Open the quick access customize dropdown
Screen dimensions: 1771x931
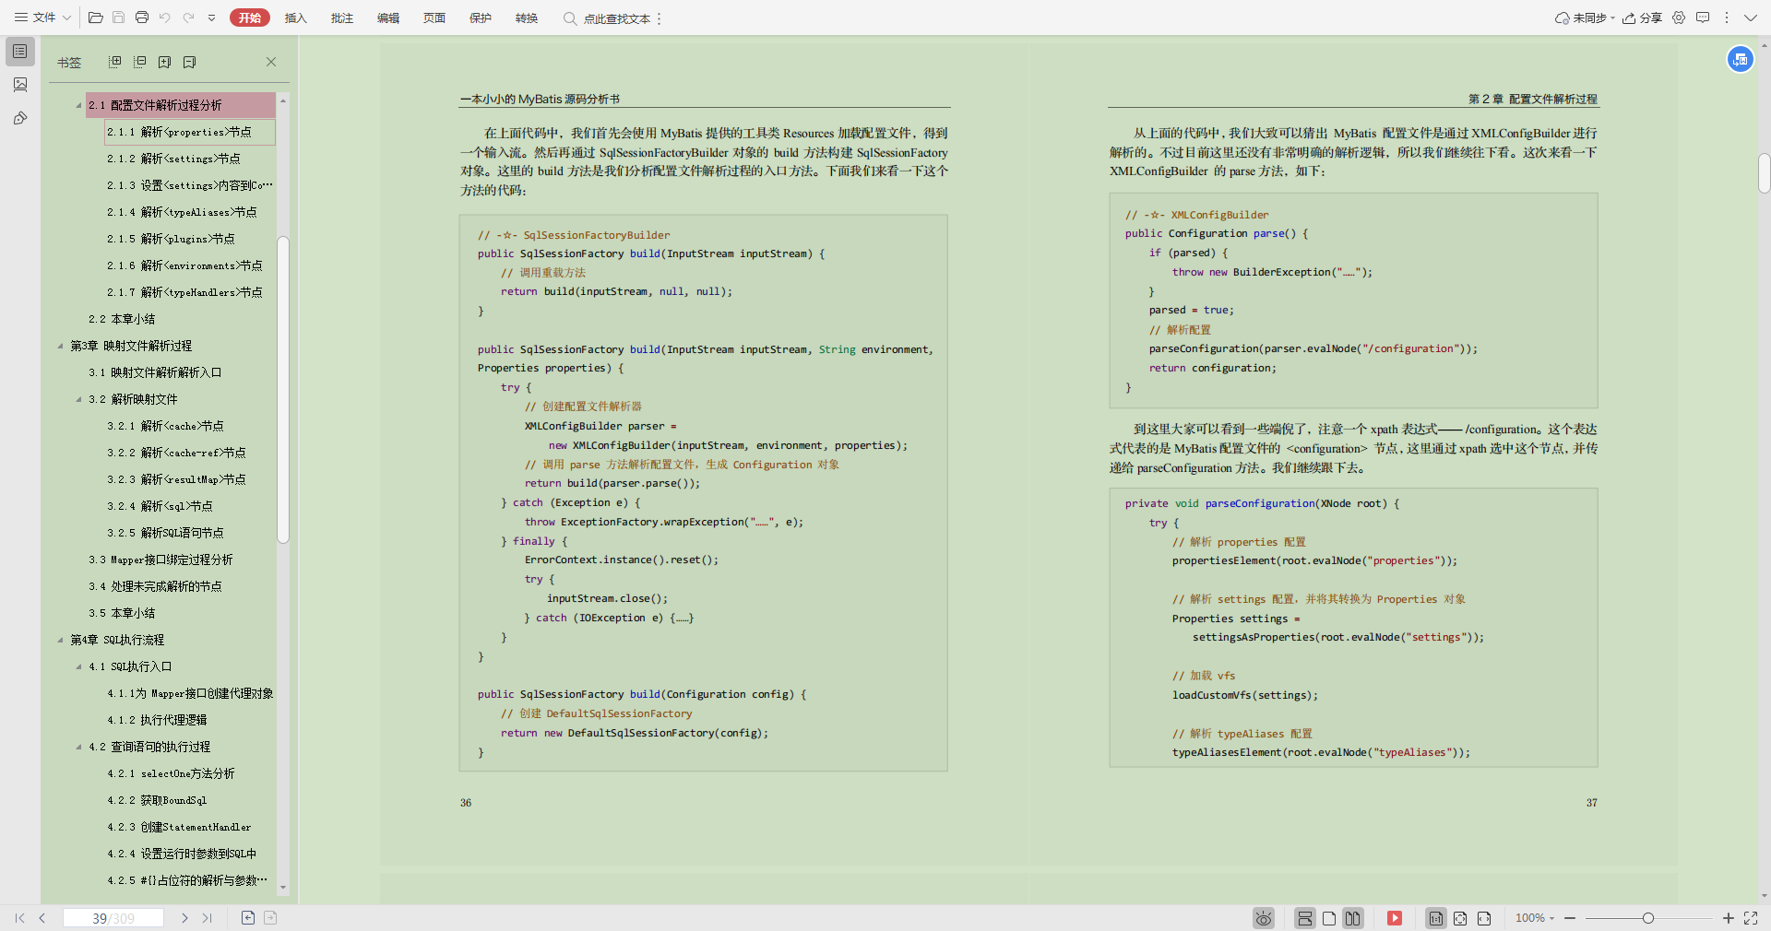[x=211, y=18]
